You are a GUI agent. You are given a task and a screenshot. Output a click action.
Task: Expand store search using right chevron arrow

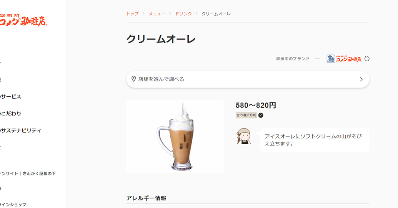(361, 79)
